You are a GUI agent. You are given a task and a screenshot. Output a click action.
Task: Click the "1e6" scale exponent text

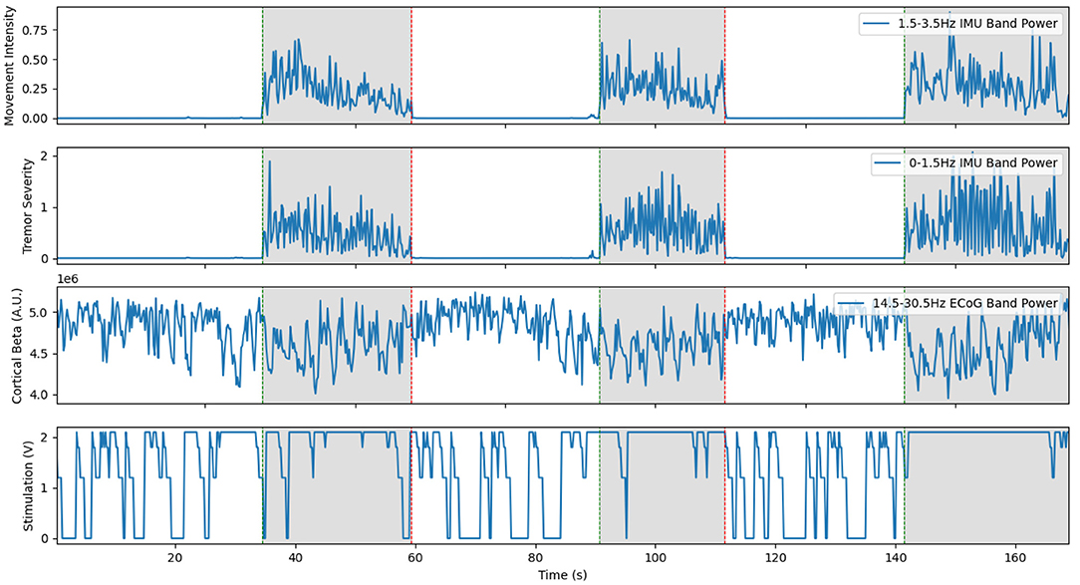coord(67,279)
